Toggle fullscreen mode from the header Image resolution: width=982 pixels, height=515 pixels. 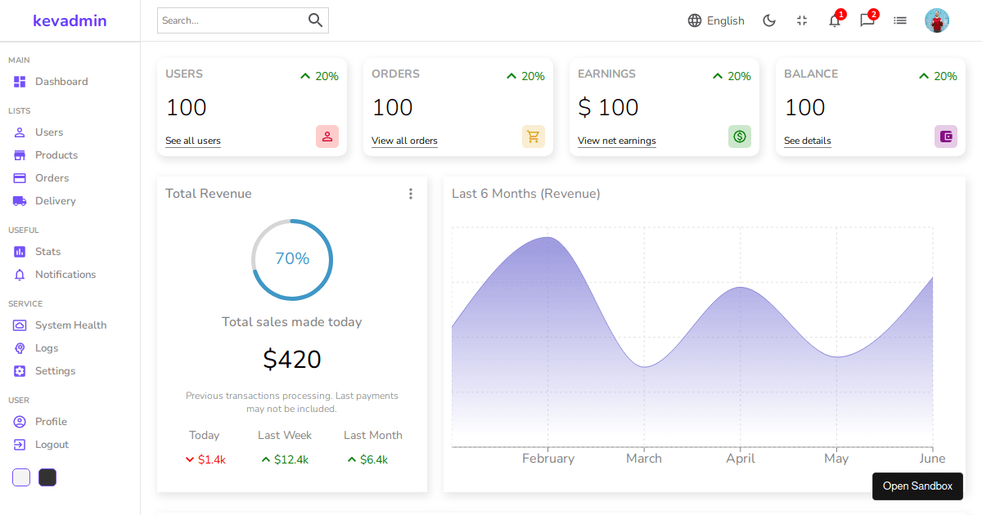pos(802,20)
